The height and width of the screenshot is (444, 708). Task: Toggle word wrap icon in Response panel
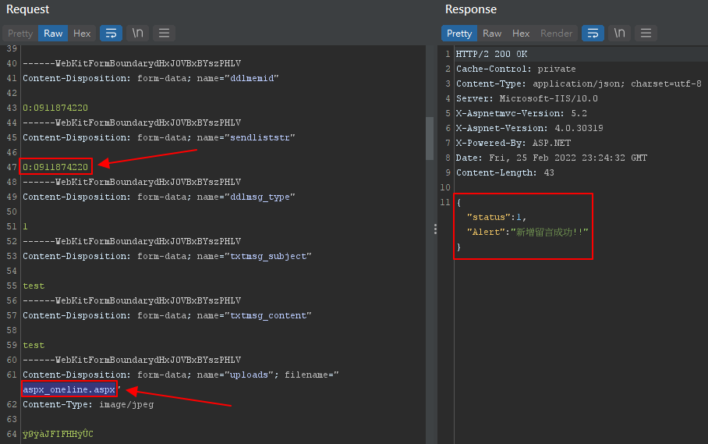pos(593,34)
